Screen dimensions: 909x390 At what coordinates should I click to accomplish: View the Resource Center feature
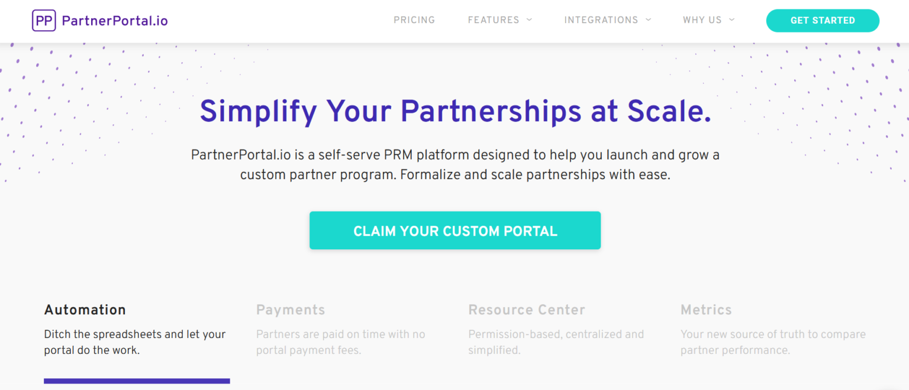(x=527, y=310)
